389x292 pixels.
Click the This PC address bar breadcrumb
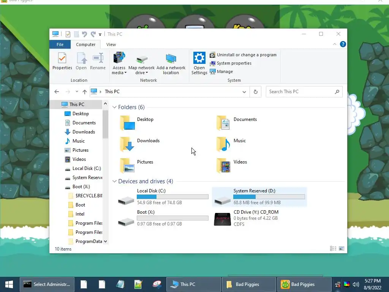click(x=112, y=92)
